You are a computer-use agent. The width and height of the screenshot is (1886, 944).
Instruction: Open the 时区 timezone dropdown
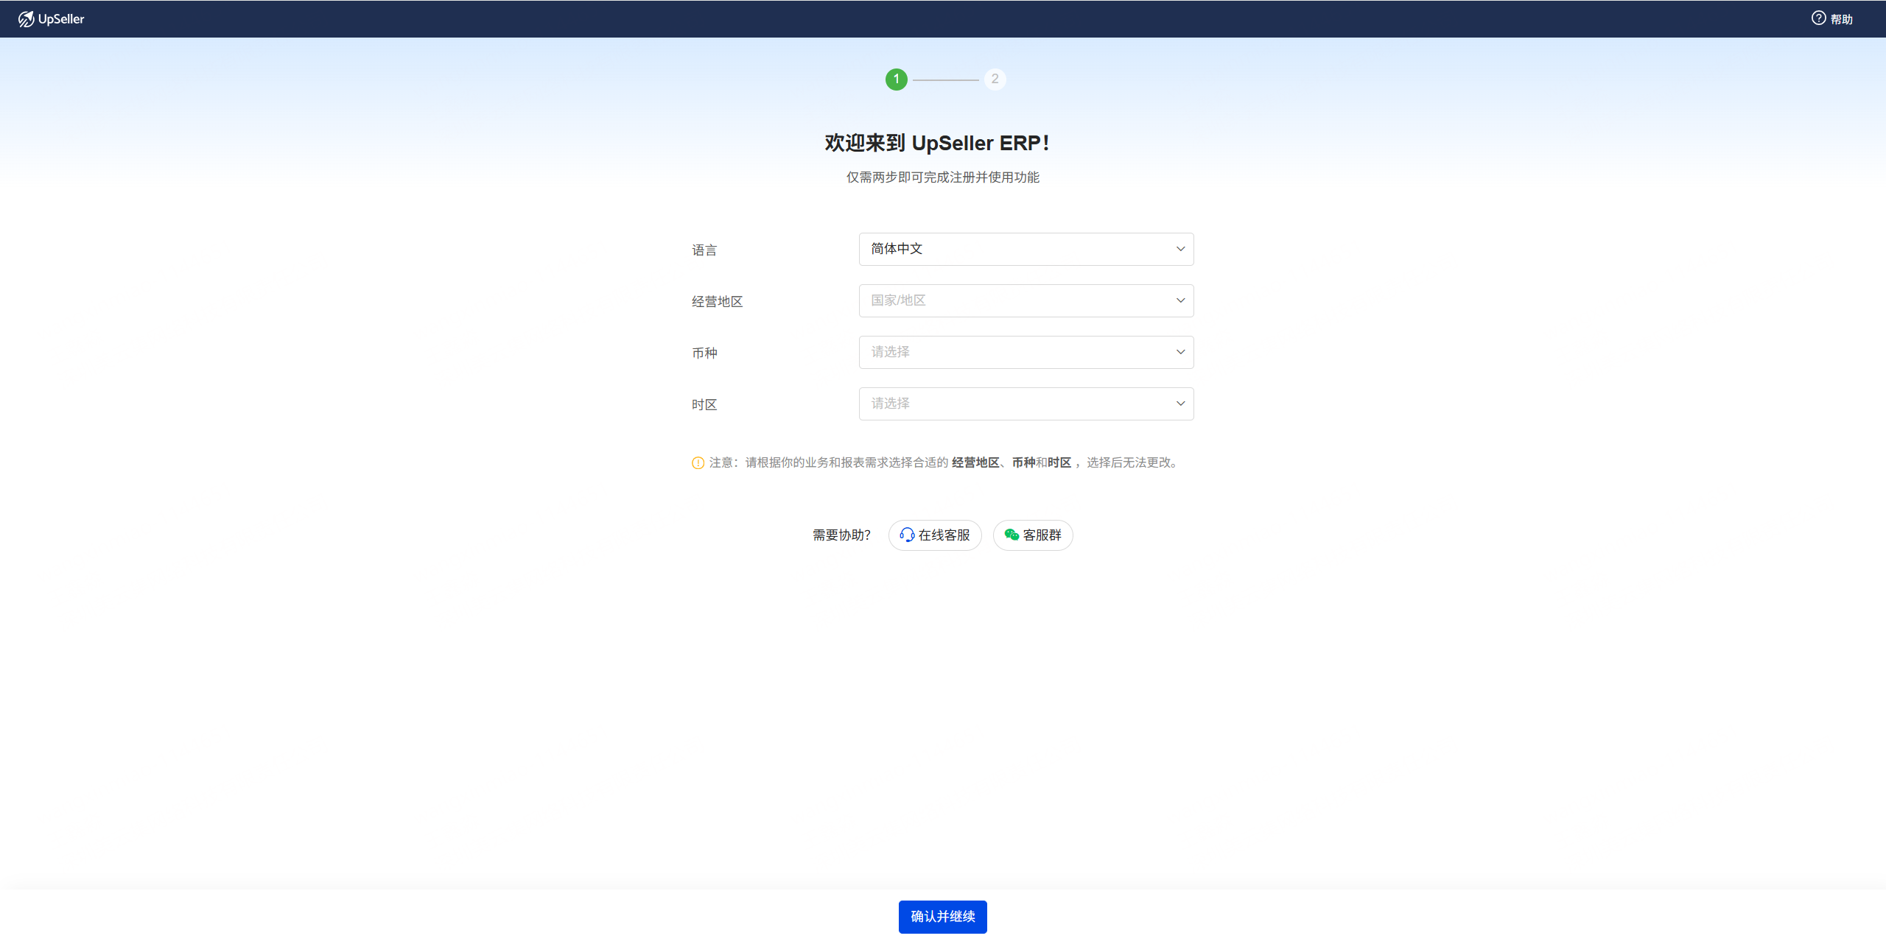click(x=1026, y=404)
